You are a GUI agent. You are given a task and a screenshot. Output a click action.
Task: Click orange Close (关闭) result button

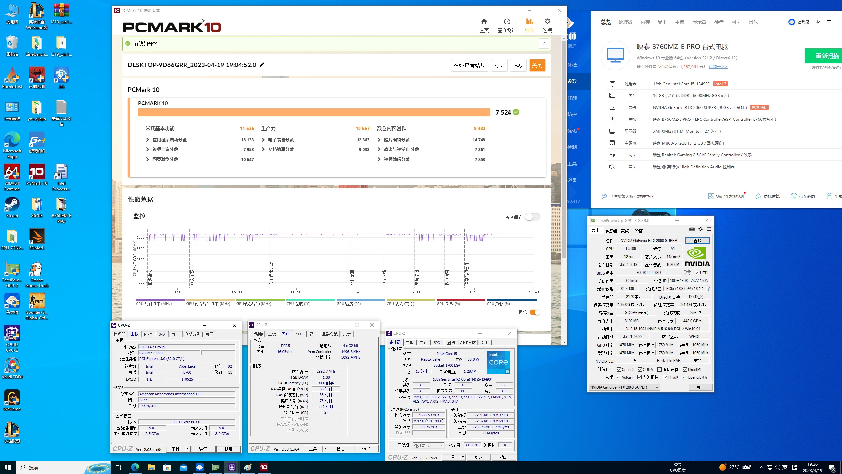(537, 65)
